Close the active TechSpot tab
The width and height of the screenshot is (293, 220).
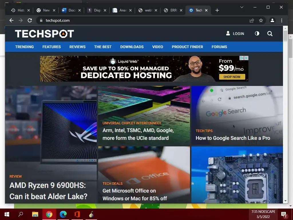click(x=206, y=10)
